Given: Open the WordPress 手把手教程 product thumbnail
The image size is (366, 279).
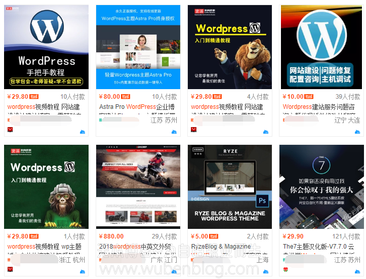Looking at the screenshot, I should coord(46,47).
